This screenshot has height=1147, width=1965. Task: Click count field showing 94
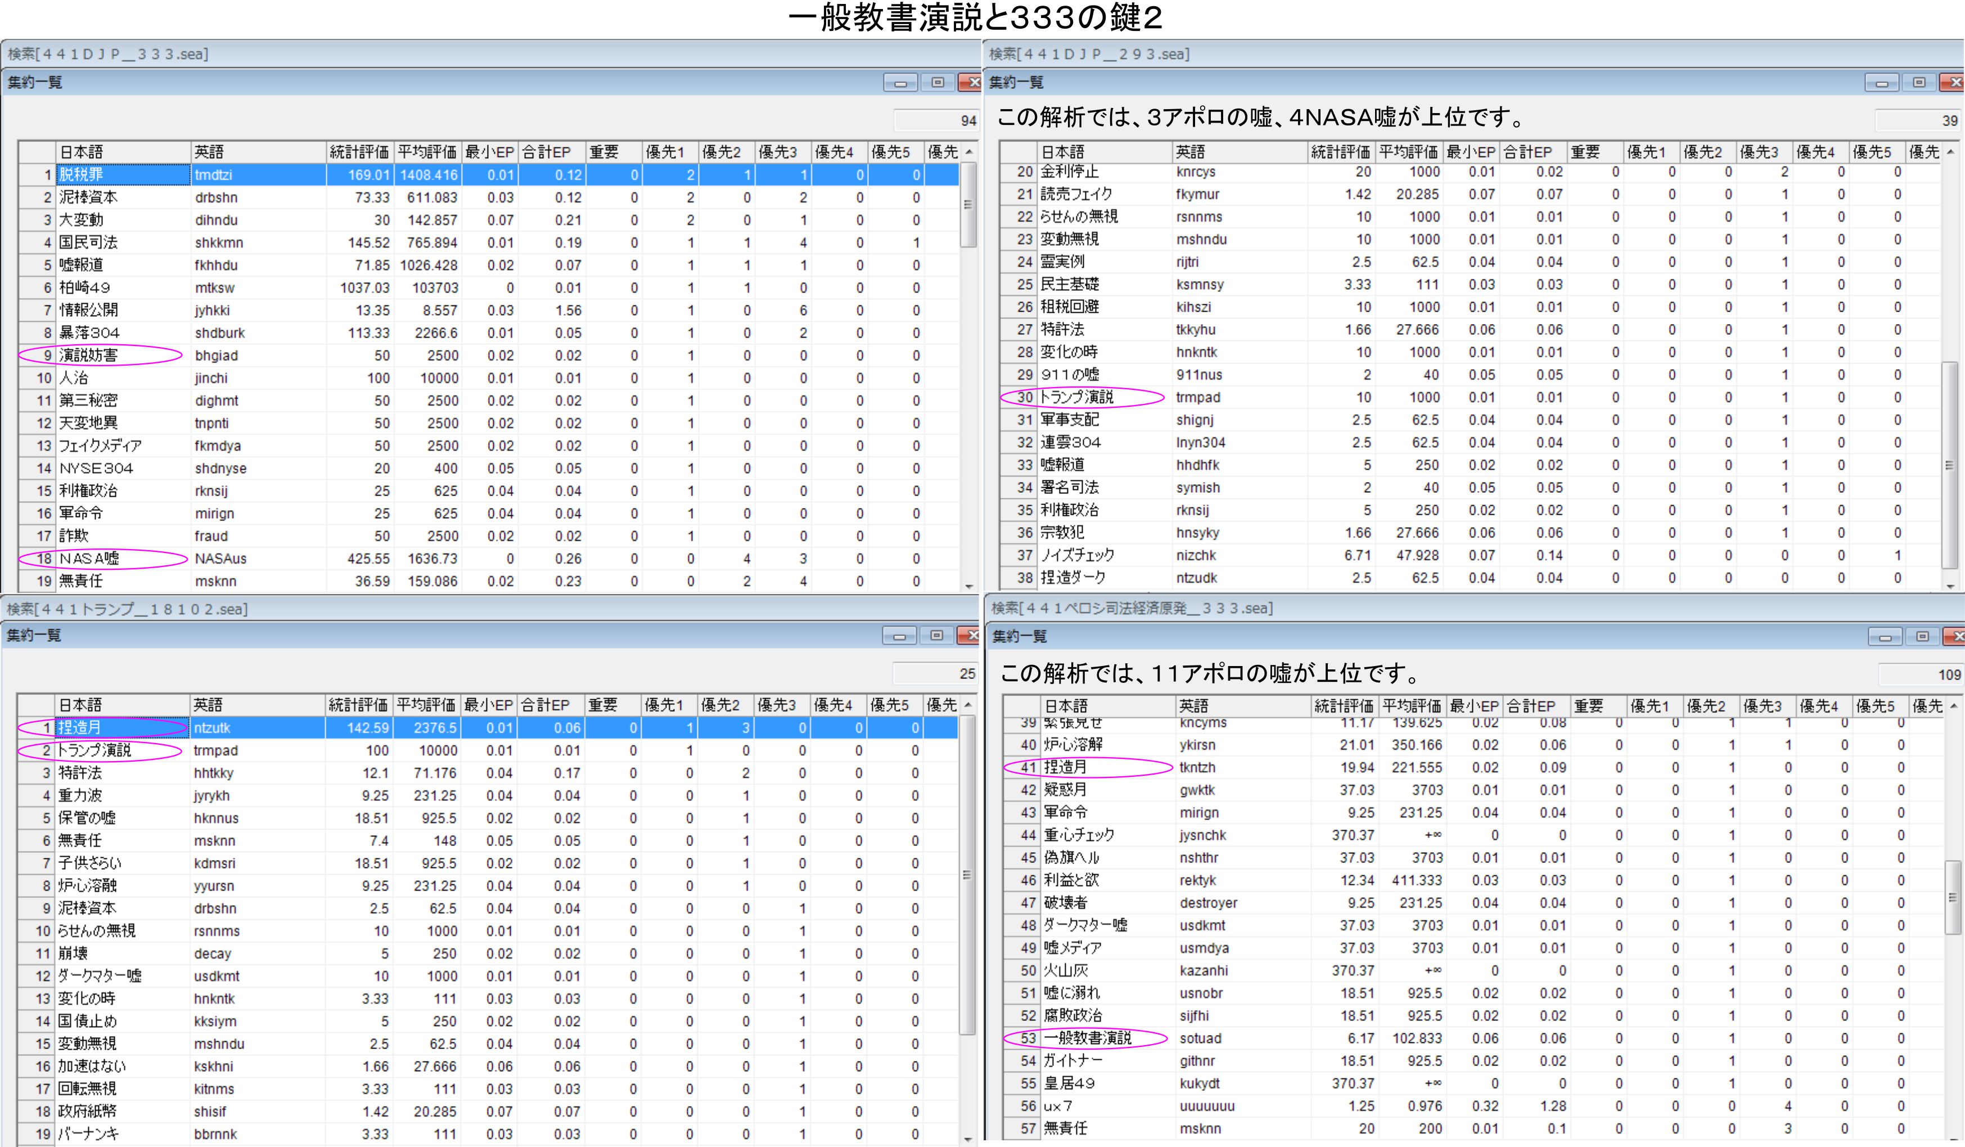[x=936, y=120]
